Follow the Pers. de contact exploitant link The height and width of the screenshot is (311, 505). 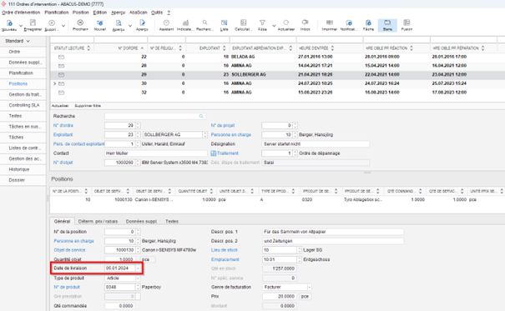coord(79,144)
